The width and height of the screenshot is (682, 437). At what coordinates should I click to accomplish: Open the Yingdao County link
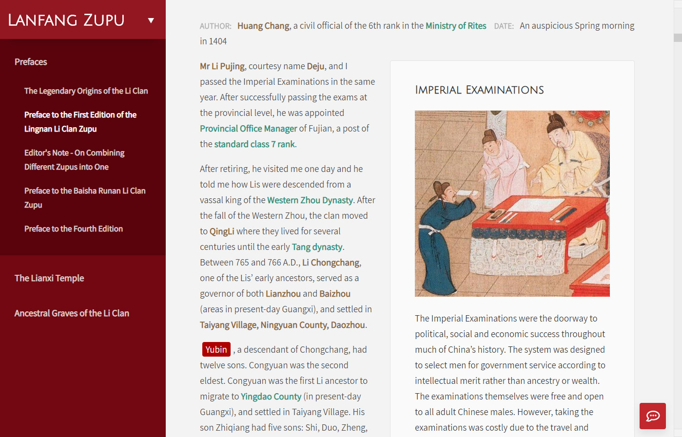[x=271, y=397]
